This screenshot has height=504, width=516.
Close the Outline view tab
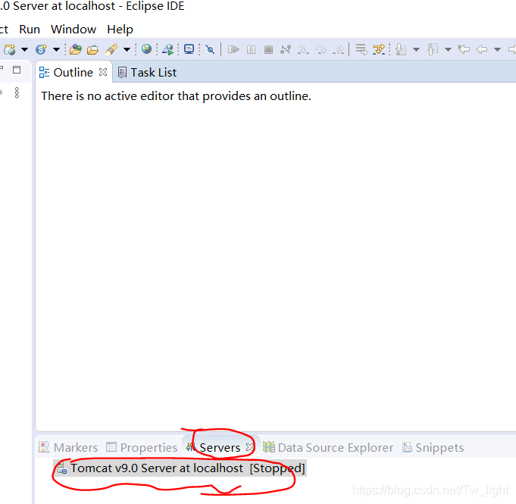pyautogui.click(x=103, y=72)
